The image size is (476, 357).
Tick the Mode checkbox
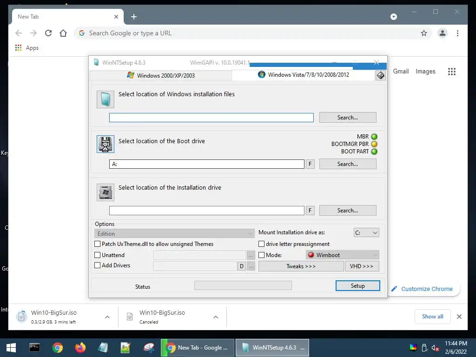[x=261, y=255]
